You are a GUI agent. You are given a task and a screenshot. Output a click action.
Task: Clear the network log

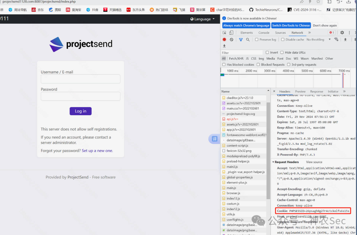coord(232,40)
